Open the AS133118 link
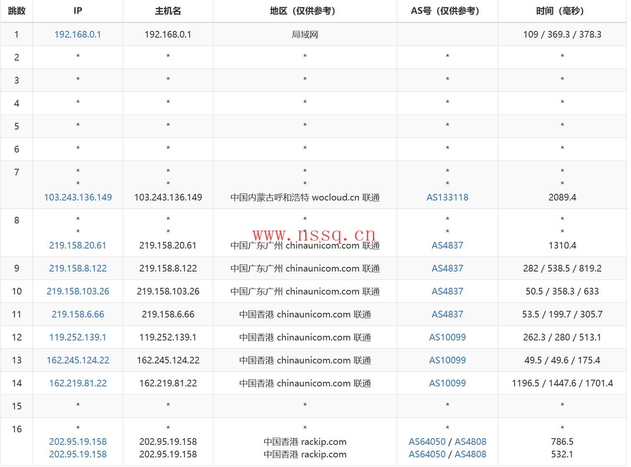Viewport: 631px width, 467px height. click(x=447, y=197)
